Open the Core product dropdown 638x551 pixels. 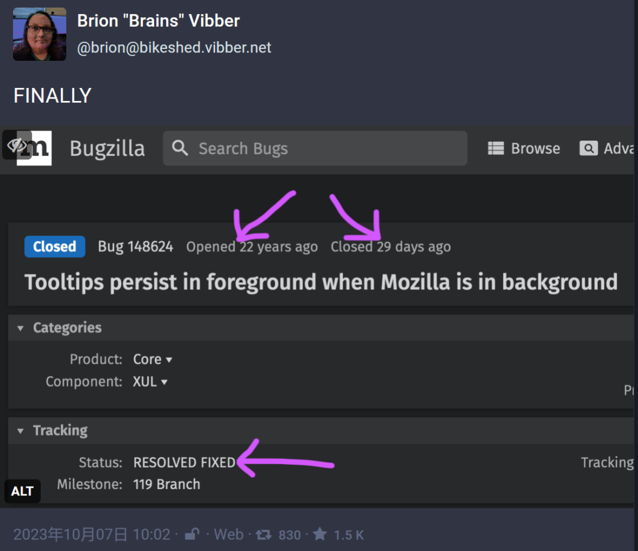click(152, 360)
